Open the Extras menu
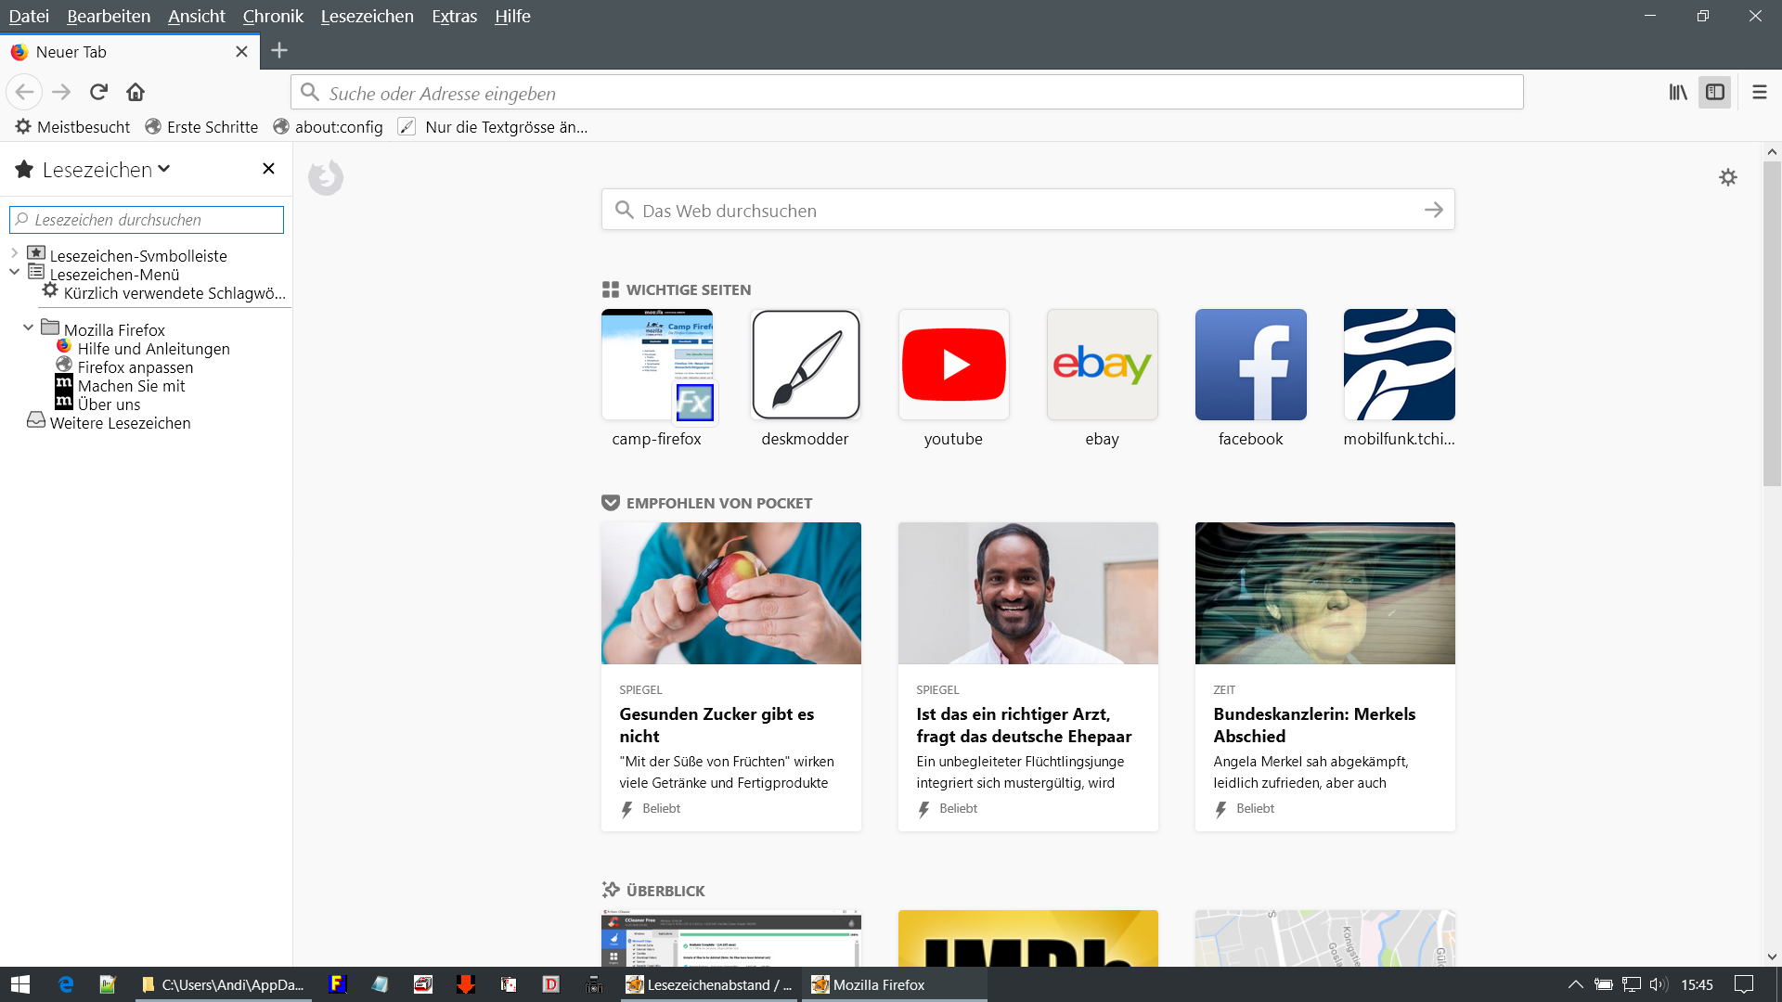1782x1002 pixels. coord(454,16)
